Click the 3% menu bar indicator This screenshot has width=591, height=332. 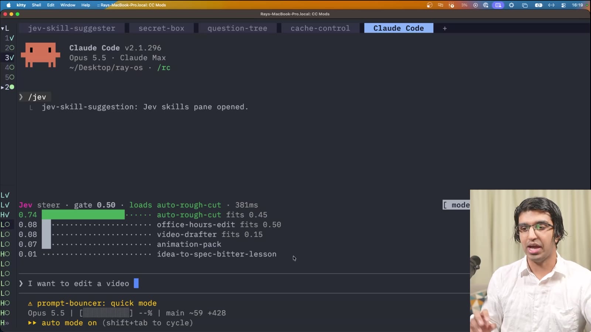pos(464,5)
